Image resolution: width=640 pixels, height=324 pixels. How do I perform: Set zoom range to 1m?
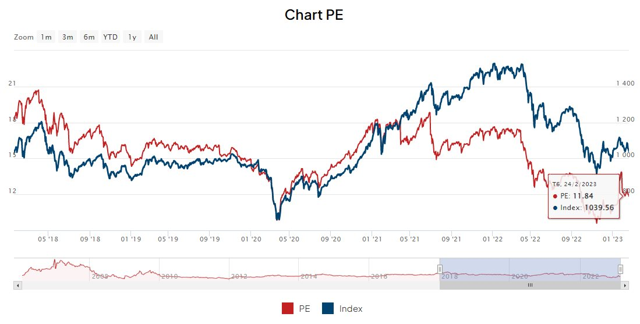46,37
